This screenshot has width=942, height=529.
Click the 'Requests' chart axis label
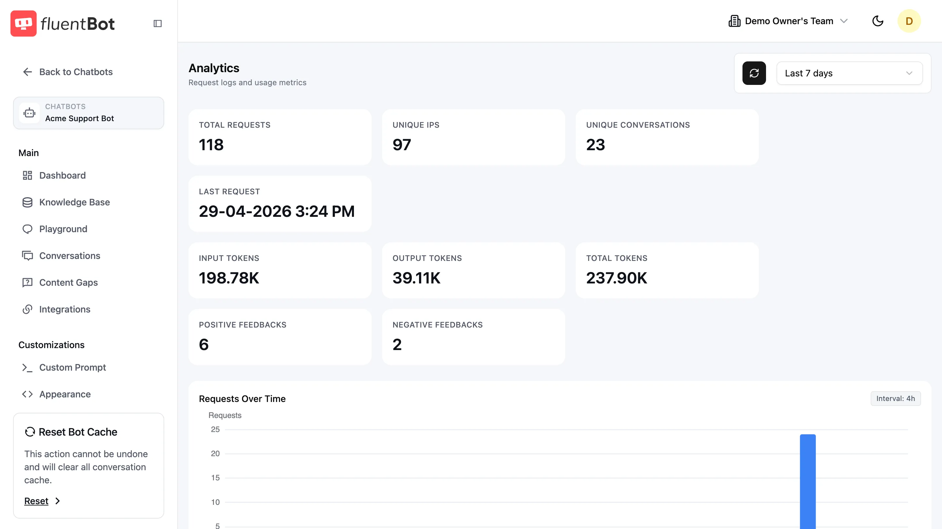coord(225,415)
